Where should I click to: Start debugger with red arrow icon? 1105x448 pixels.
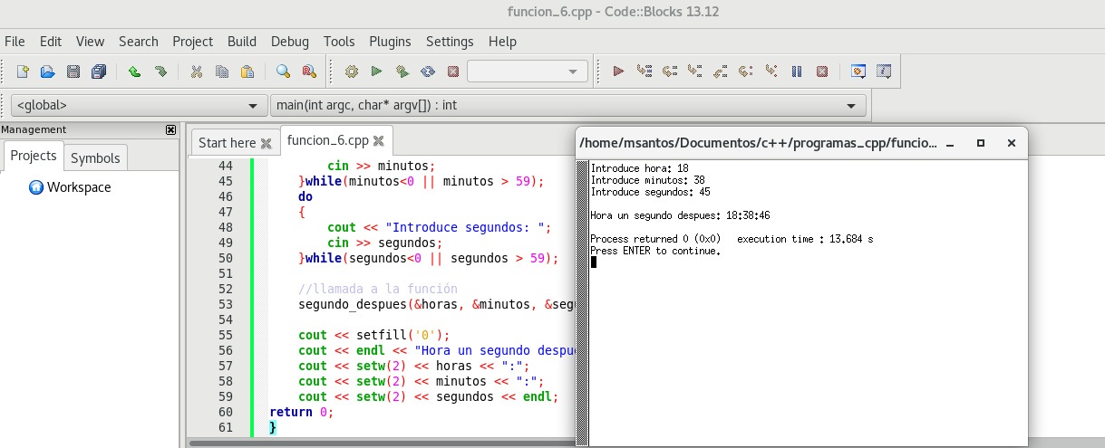[x=619, y=71]
